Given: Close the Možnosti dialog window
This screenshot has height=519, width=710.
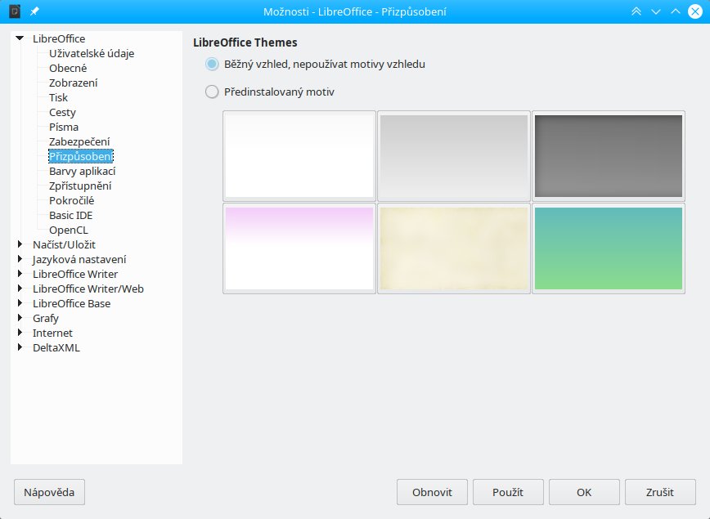Looking at the screenshot, I should click(x=695, y=11).
